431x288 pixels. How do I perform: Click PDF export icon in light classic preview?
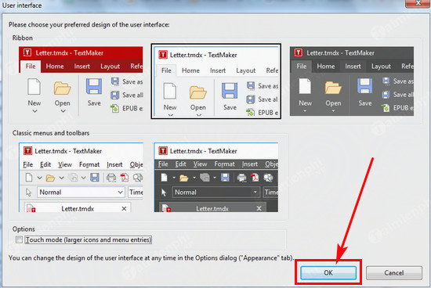[x=125, y=178]
